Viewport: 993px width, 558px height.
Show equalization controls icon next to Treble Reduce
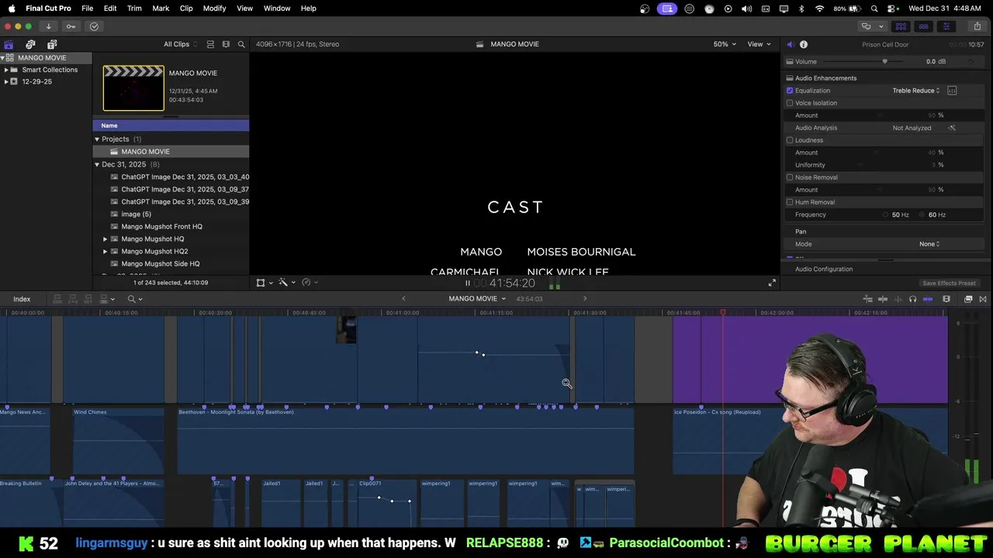coord(952,91)
